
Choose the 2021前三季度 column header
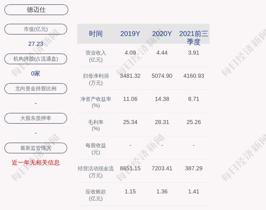coord(194,37)
